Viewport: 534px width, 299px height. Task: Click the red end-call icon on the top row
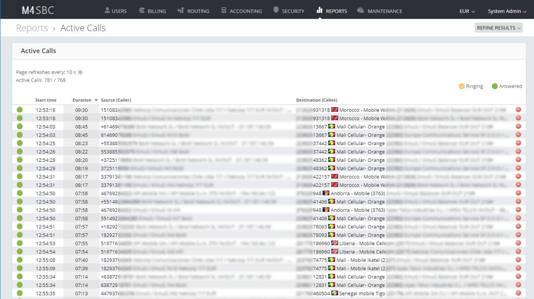coord(518,110)
